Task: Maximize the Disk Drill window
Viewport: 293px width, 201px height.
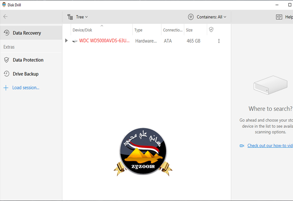Action: coord(290,5)
